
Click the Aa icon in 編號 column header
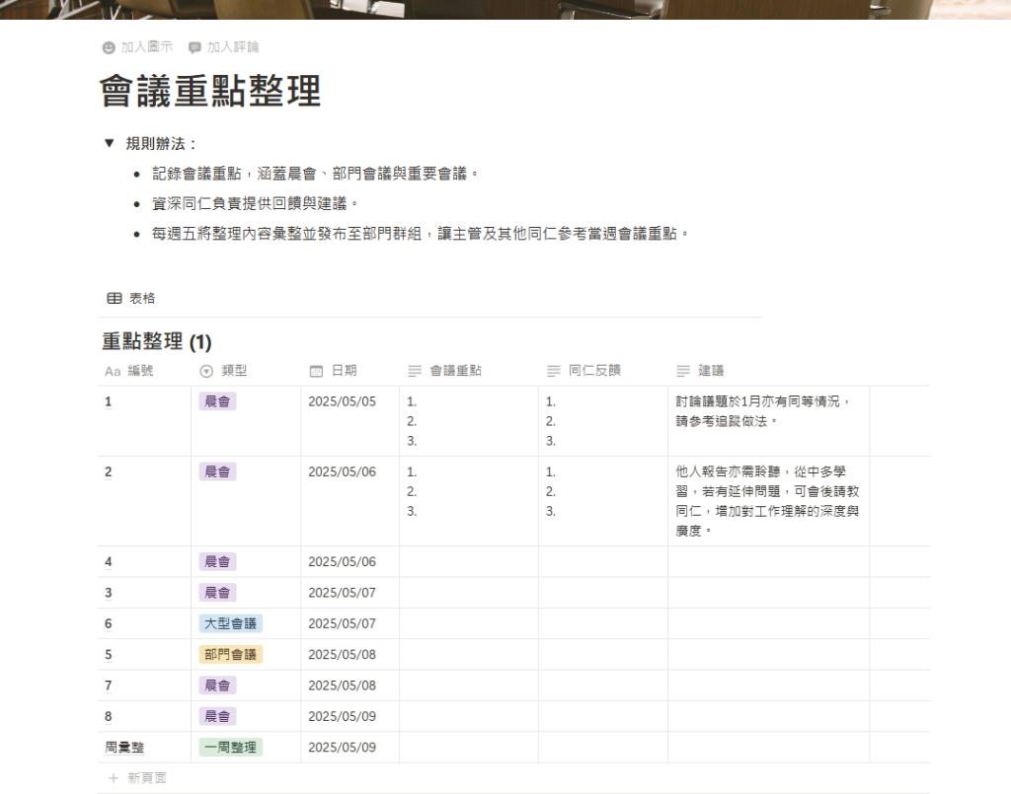pos(112,371)
